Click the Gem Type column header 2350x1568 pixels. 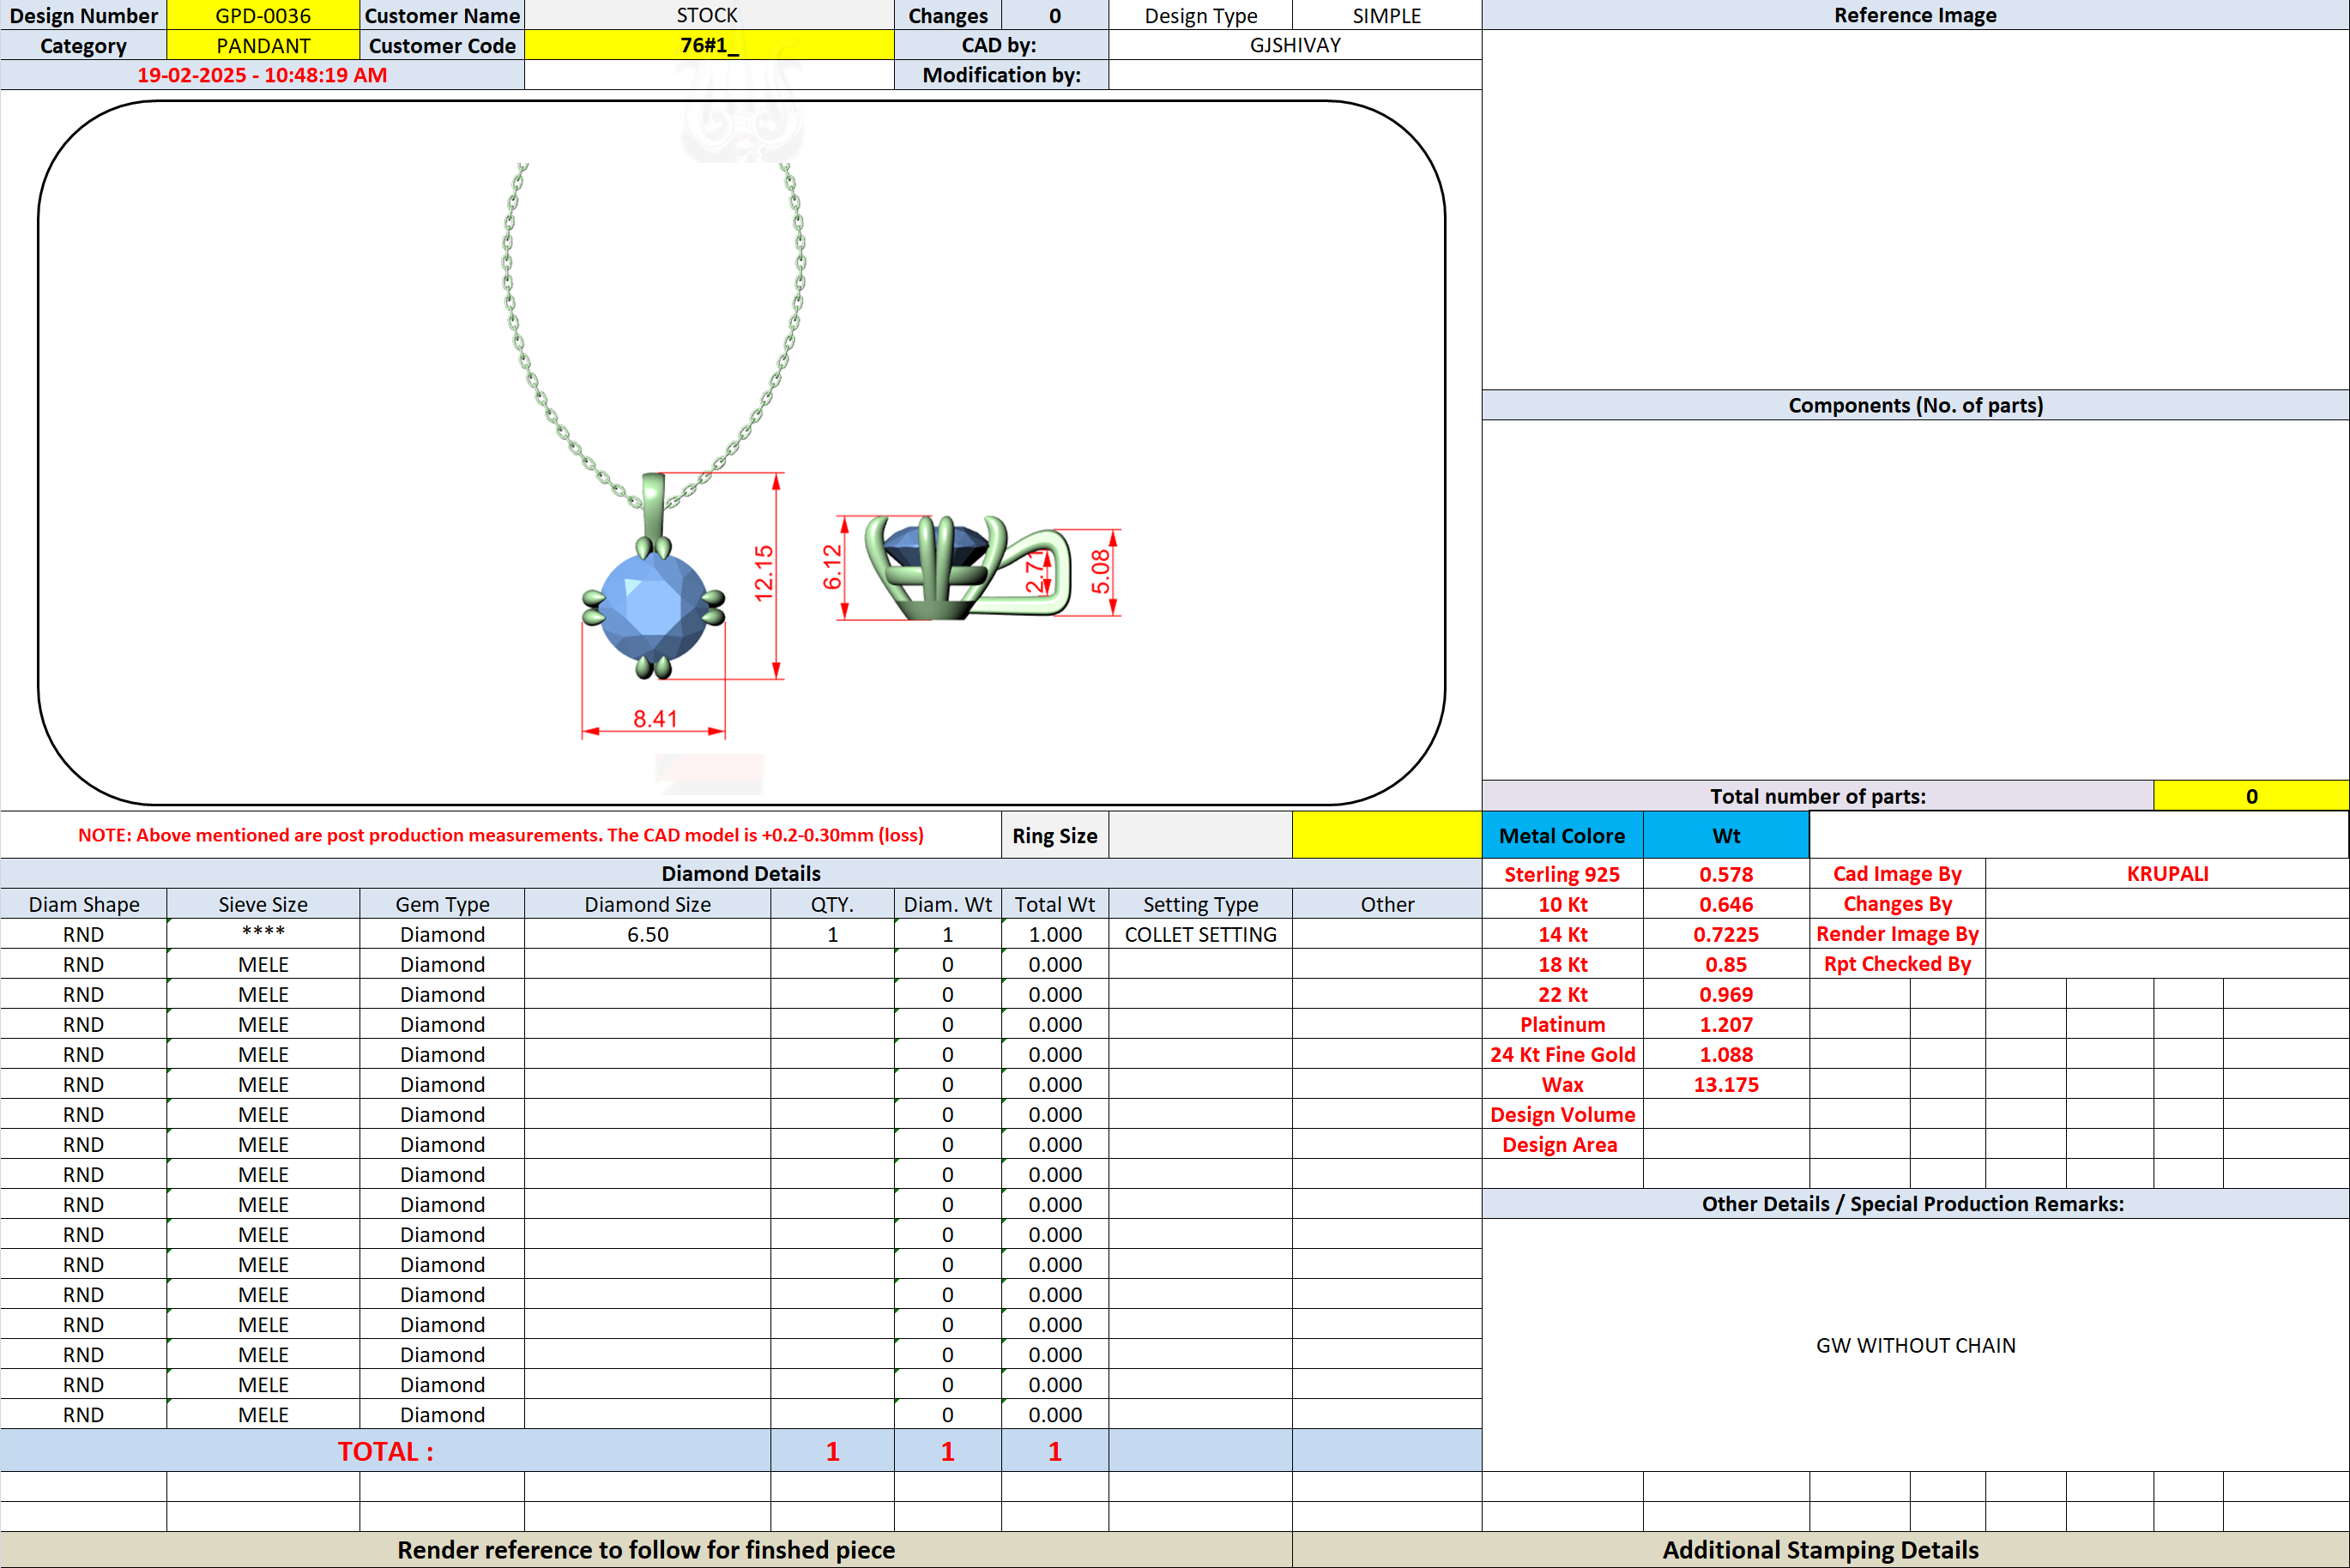point(442,904)
